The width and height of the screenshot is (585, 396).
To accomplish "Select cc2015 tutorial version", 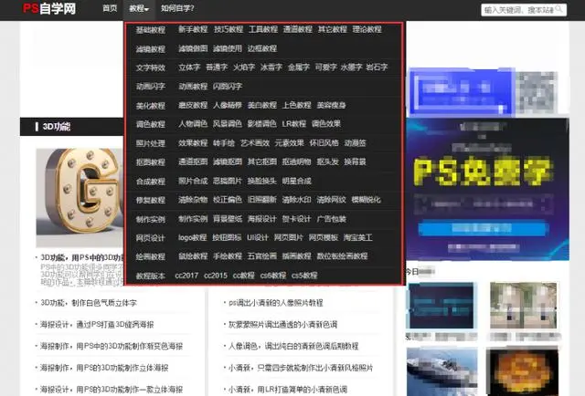I will (x=216, y=276).
